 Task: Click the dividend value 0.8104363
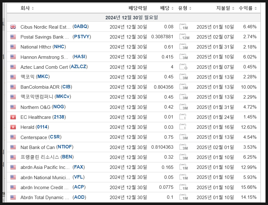pyautogui.click(x=162, y=147)
